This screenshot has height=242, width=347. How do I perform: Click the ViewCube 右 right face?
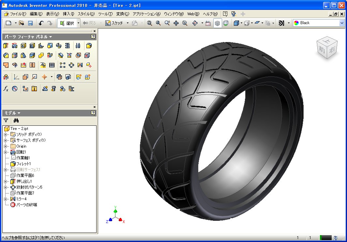(332, 50)
